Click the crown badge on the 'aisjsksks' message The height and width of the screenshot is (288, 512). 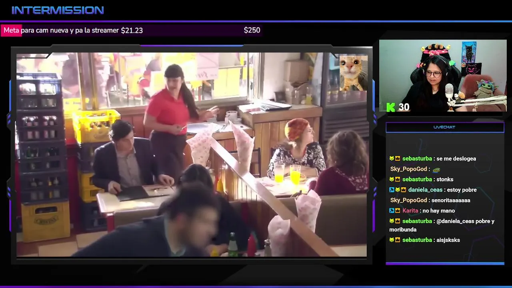pos(398,240)
